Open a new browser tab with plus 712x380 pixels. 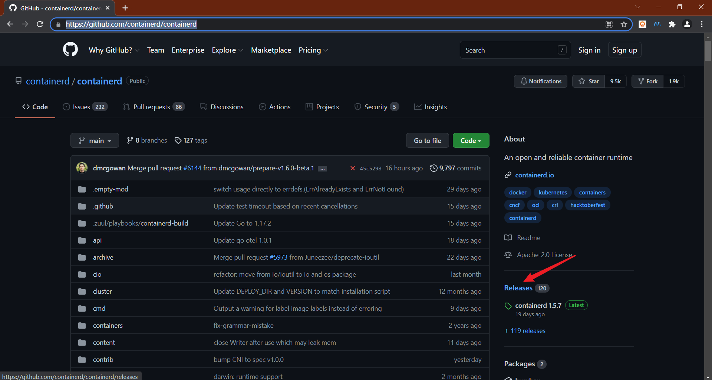coord(125,8)
